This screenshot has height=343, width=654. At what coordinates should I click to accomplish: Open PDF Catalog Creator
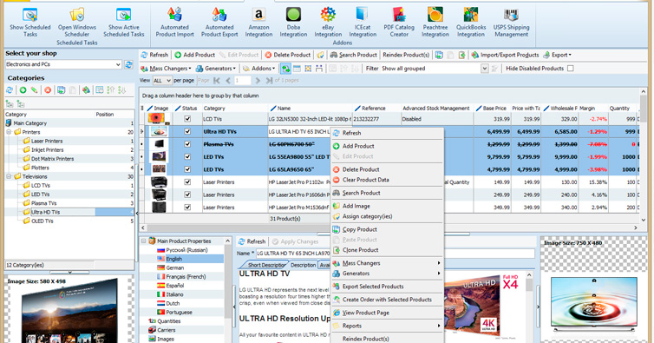coord(399,23)
